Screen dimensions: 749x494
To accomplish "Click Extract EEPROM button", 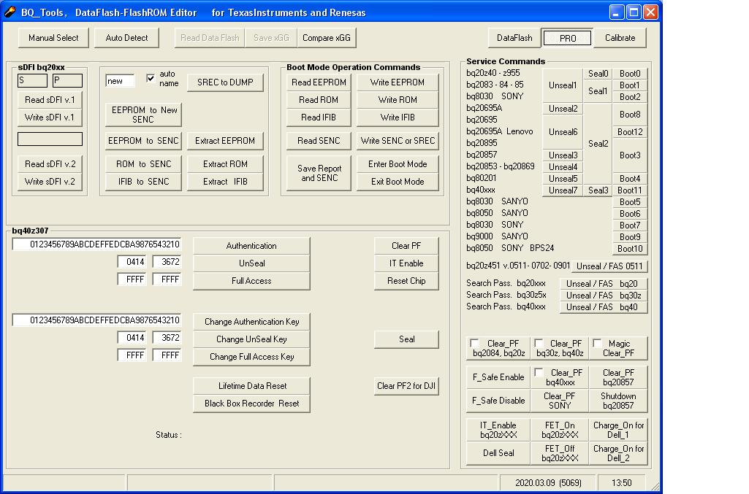I will [225, 141].
